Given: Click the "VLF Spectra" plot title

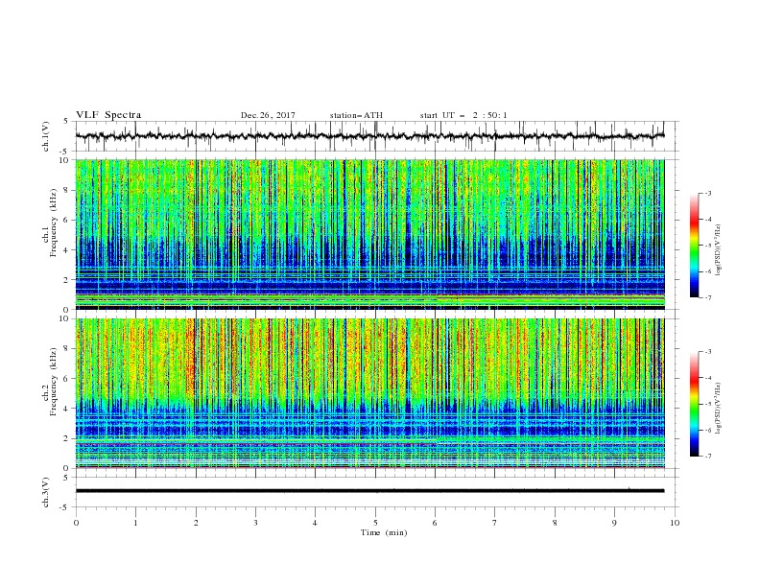Looking at the screenshot, I should (x=108, y=115).
